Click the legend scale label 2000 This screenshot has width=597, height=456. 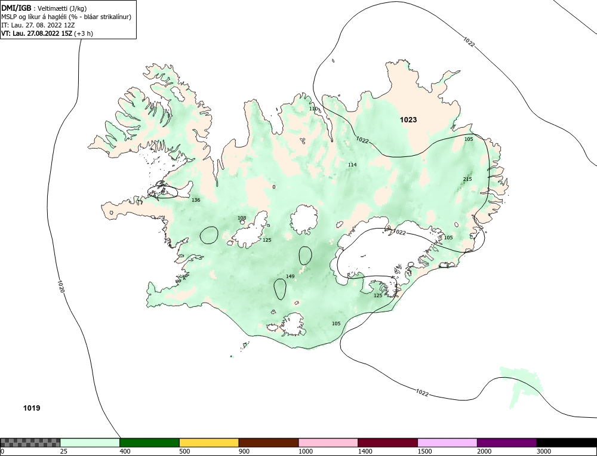(x=484, y=451)
